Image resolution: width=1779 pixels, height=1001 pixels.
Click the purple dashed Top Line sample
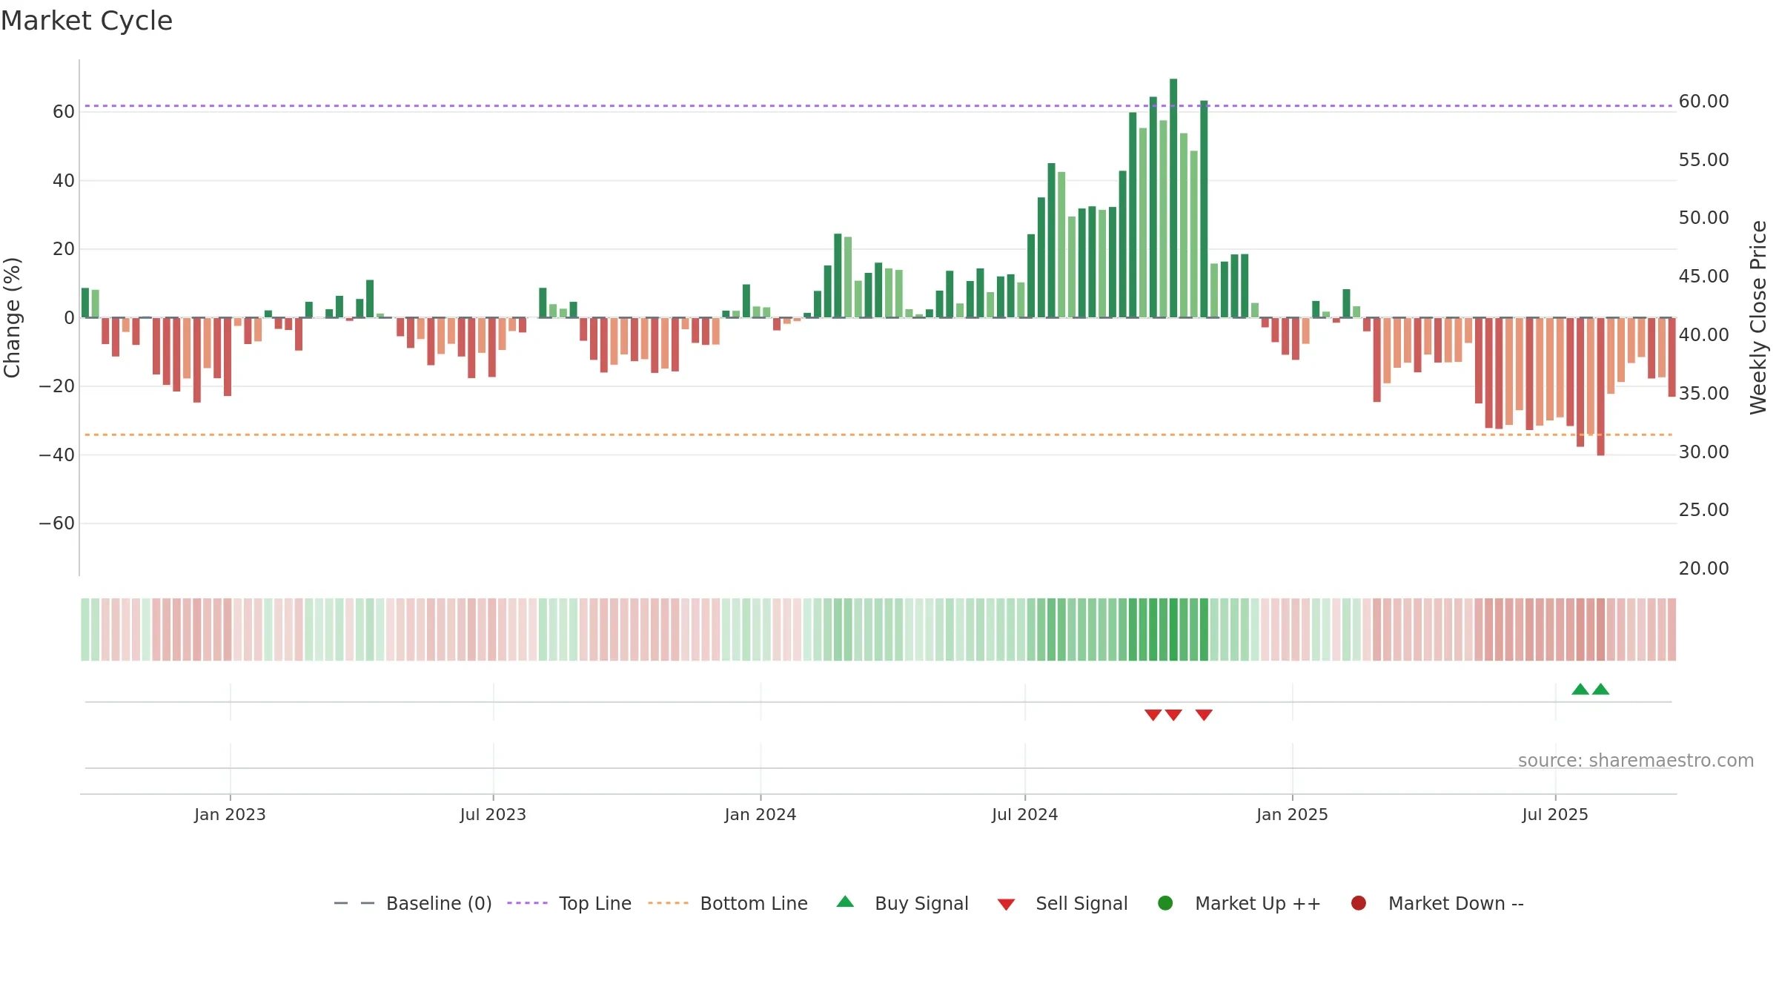(527, 903)
